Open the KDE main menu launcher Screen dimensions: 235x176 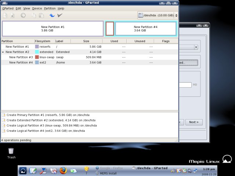(x=23, y=170)
